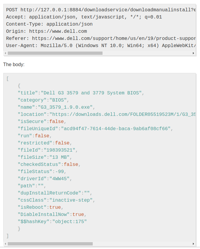
Task: Click "The body:" paragraph text
Action: (x=14, y=64)
